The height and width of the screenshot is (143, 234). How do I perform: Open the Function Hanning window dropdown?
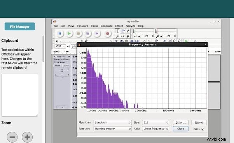113,129
